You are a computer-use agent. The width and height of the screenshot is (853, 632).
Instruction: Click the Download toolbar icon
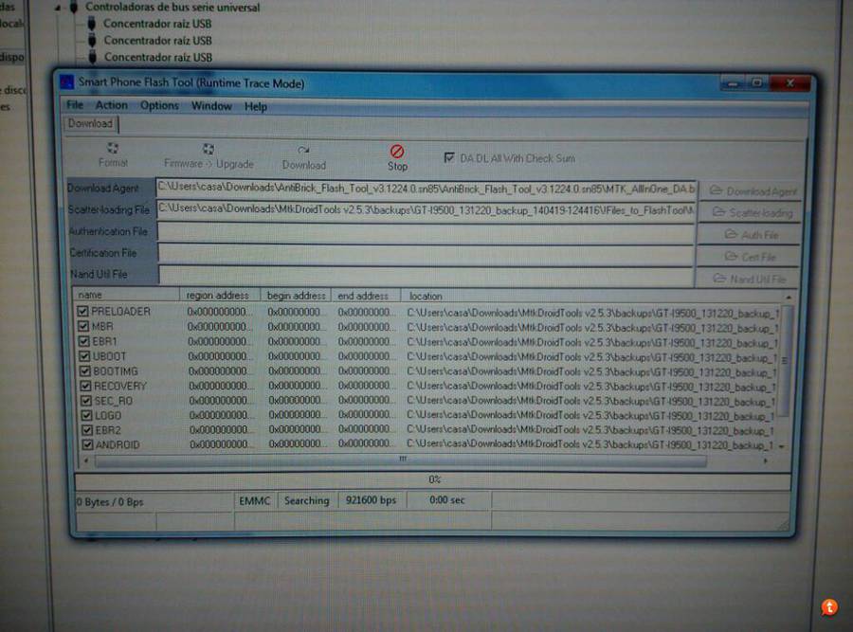click(303, 150)
